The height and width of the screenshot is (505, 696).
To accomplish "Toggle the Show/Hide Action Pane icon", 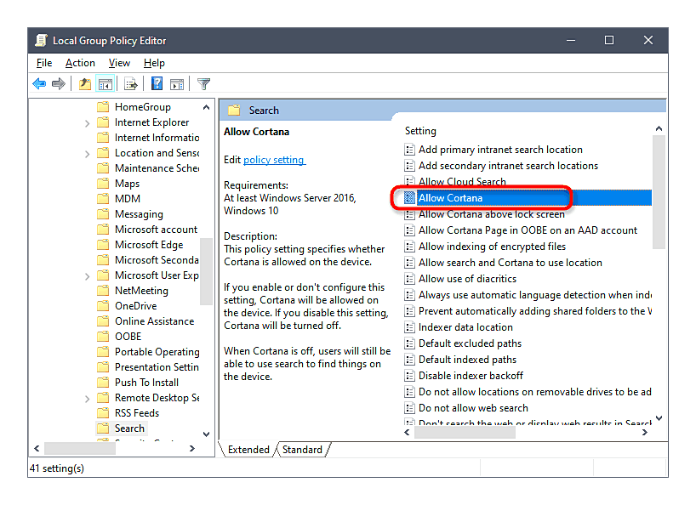I will [x=177, y=83].
